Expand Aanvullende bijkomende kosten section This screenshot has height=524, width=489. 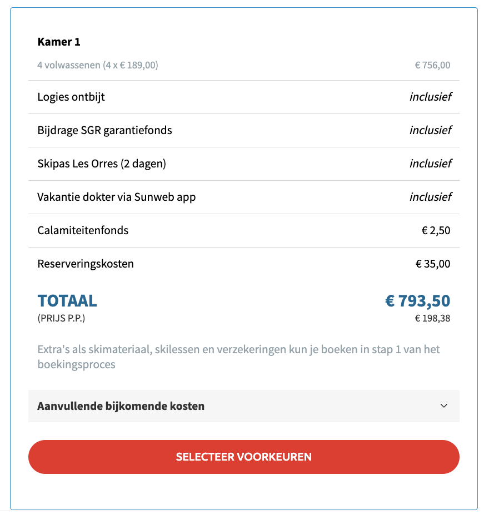click(x=243, y=406)
